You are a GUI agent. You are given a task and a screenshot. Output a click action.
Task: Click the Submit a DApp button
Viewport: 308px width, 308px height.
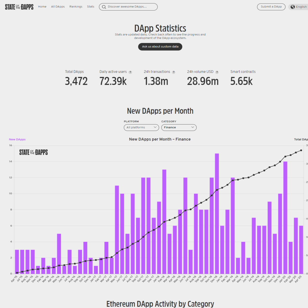pos(271,7)
